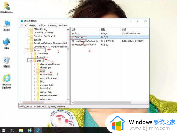Screen dimensions: 177x133
Task: Select the resume-bde key
Action: 46,92
